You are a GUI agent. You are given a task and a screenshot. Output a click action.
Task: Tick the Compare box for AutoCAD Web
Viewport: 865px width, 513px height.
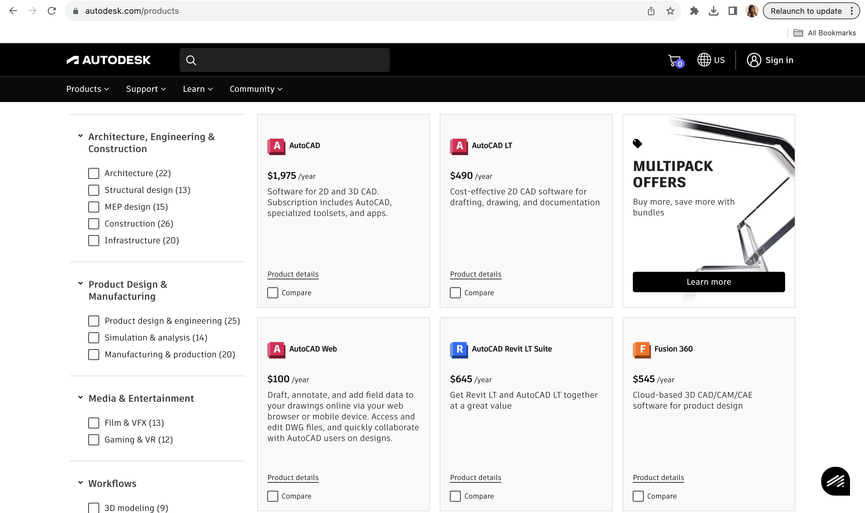pos(273,496)
